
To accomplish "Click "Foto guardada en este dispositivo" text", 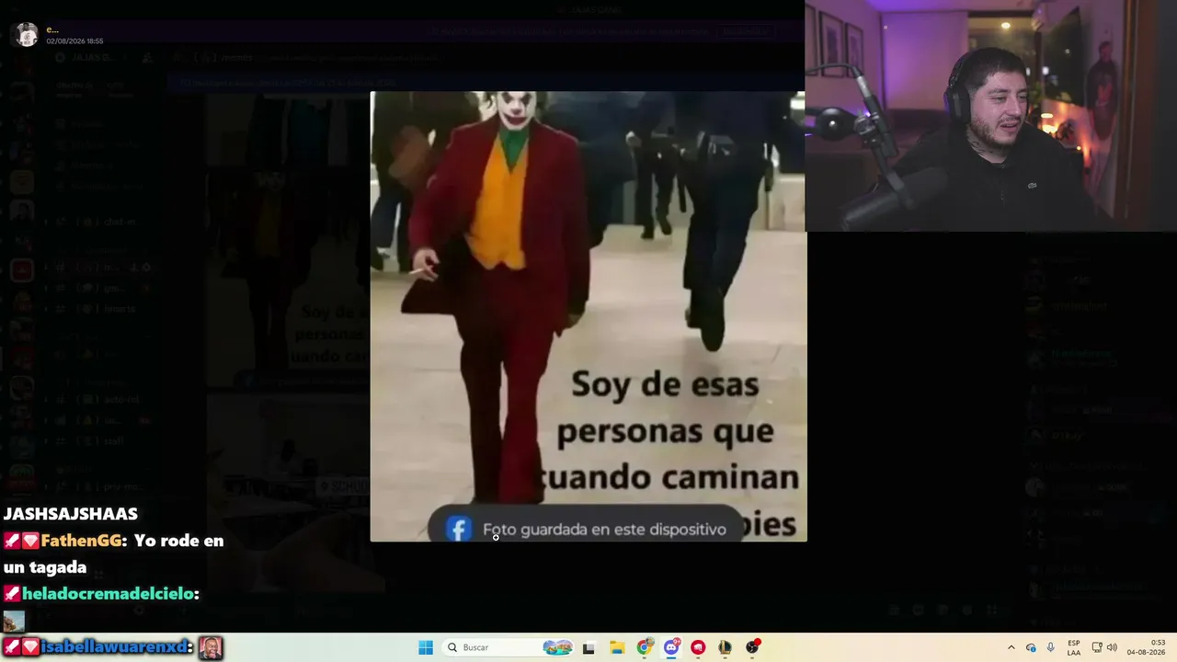I will coord(604,530).
